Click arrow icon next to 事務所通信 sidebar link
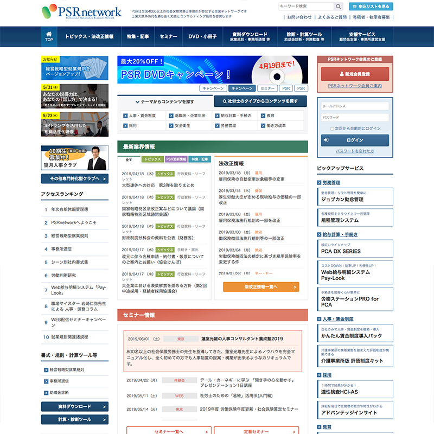The image size is (434, 434). [46, 381]
